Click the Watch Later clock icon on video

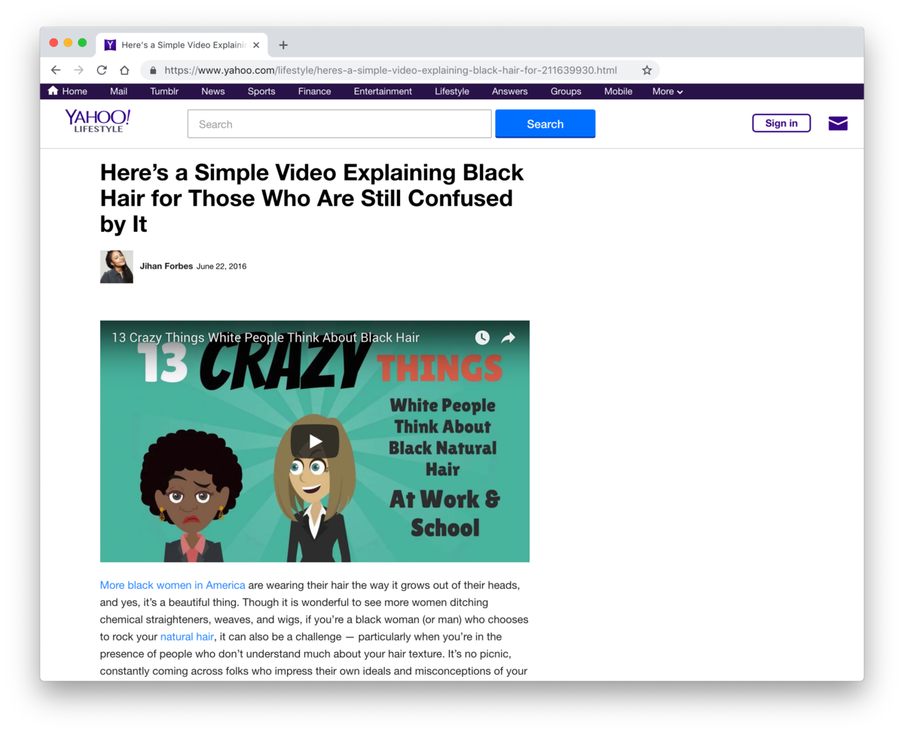[x=482, y=338]
